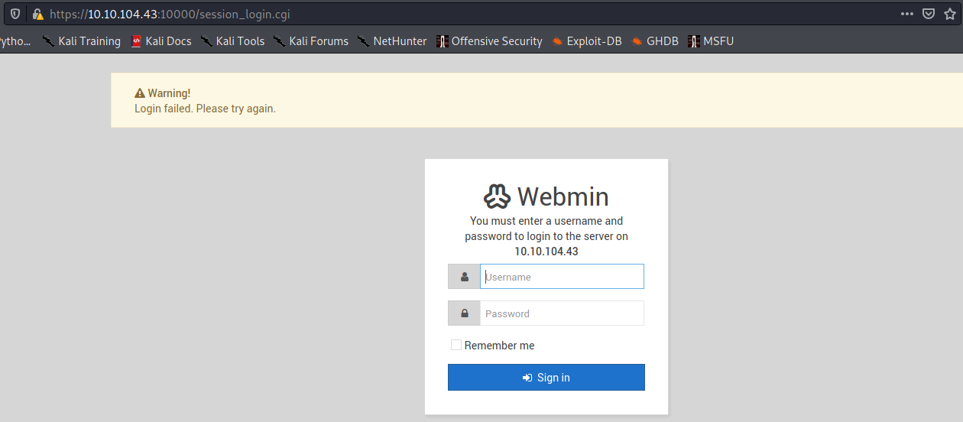Click the Remember me label text
Image resolution: width=963 pixels, height=422 pixels.
(500, 346)
